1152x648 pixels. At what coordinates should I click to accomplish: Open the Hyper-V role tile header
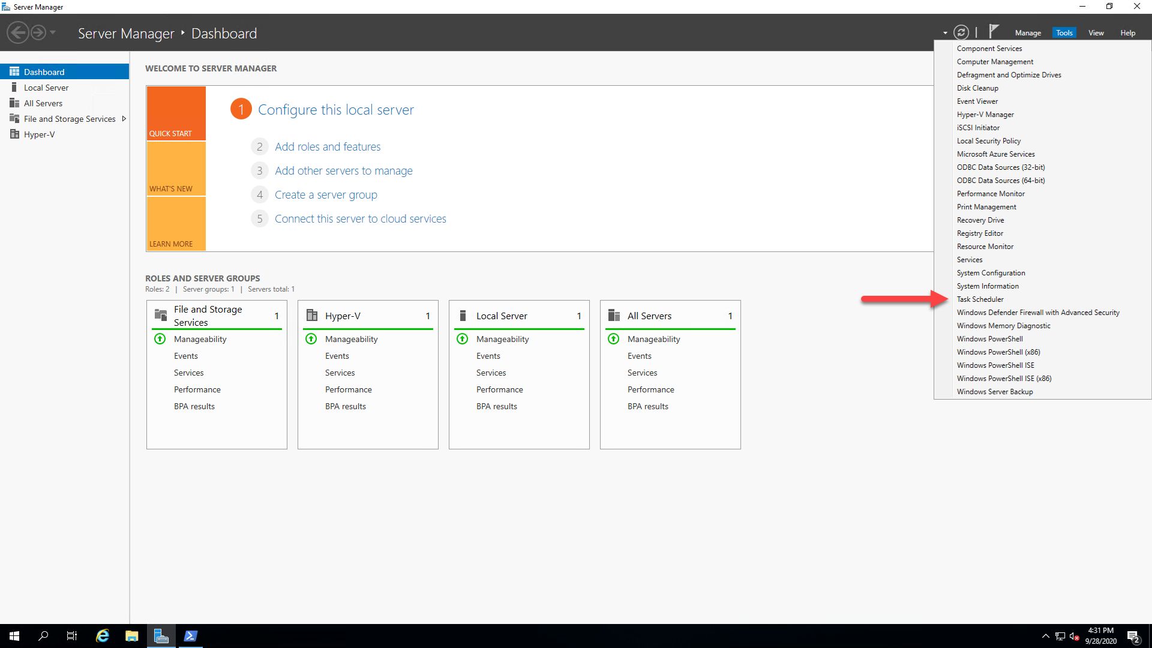click(368, 316)
